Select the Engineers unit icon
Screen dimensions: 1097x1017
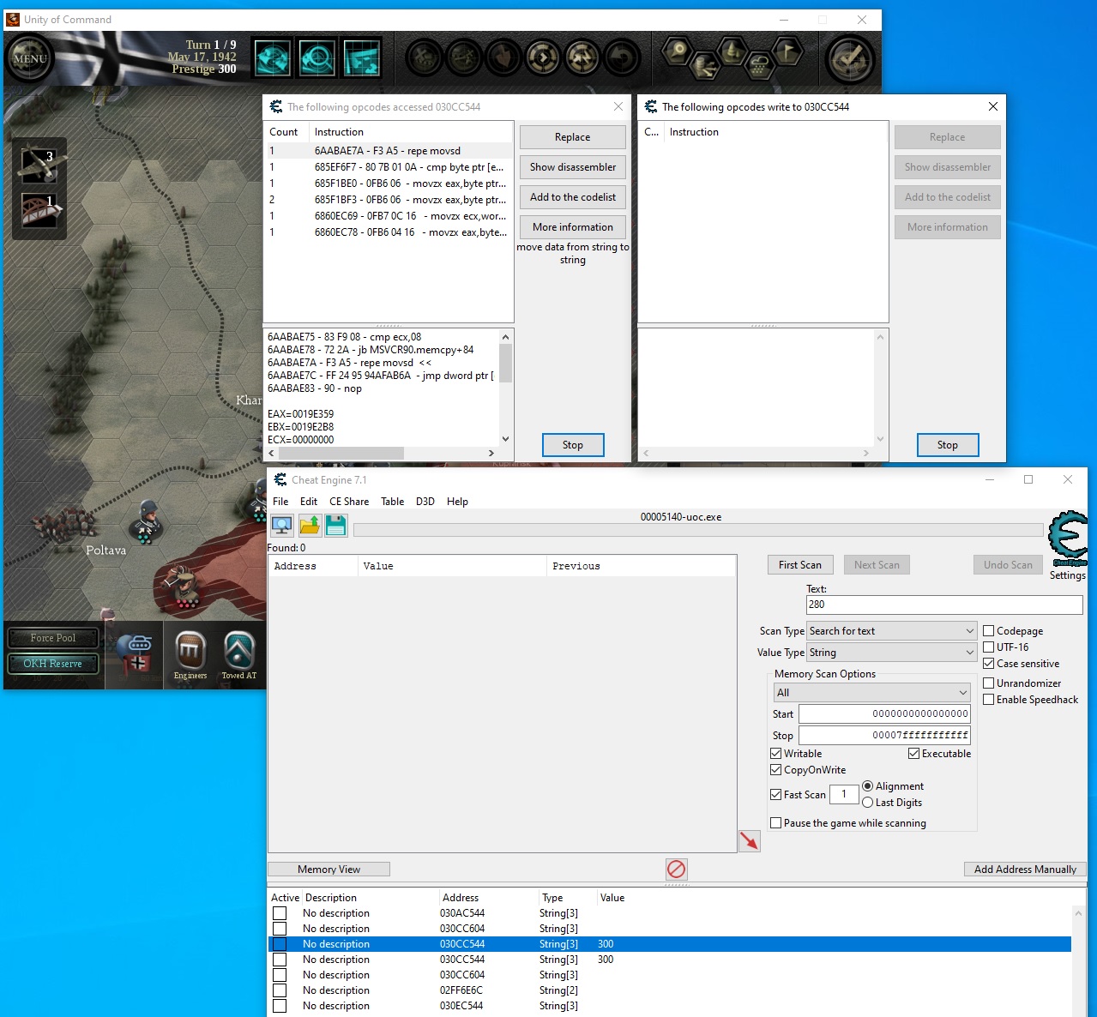tap(190, 653)
